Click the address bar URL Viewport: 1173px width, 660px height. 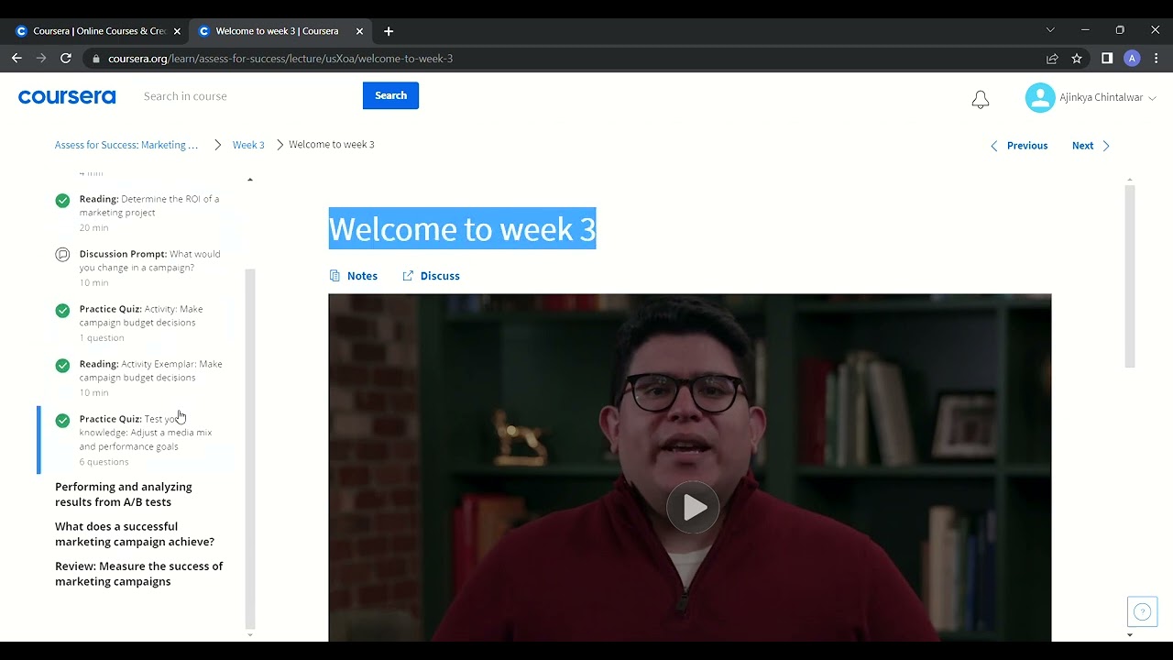[280, 59]
